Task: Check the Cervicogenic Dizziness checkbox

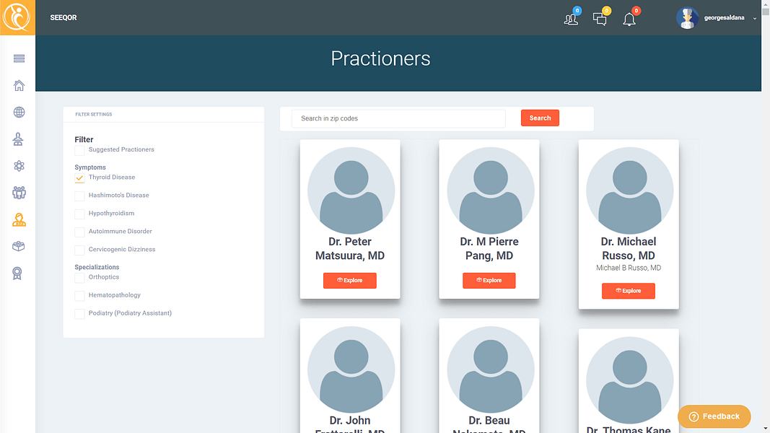Action: 79,250
